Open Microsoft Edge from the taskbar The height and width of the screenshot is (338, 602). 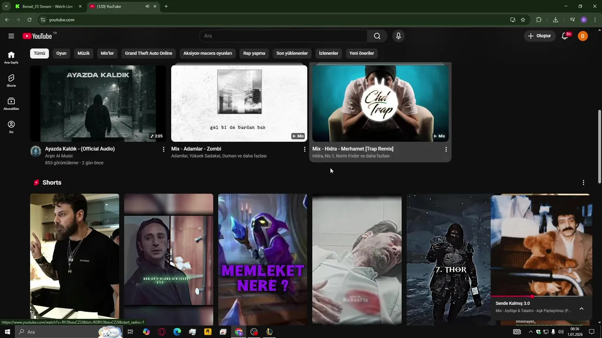click(177, 332)
